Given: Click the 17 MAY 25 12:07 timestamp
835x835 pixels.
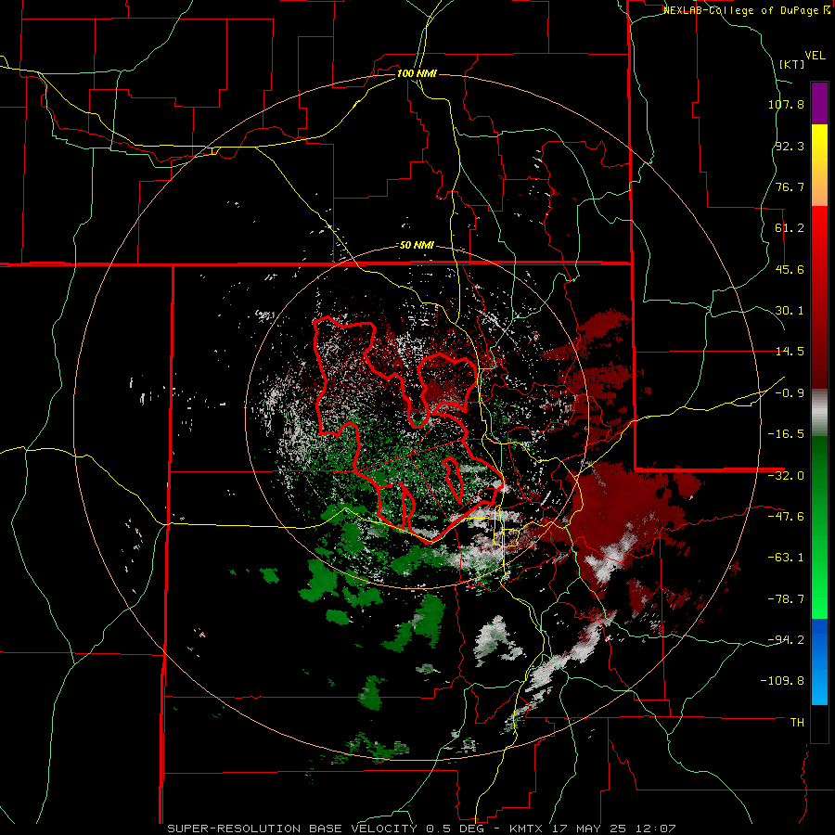Looking at the screenshot, I should tap(616, 829).
